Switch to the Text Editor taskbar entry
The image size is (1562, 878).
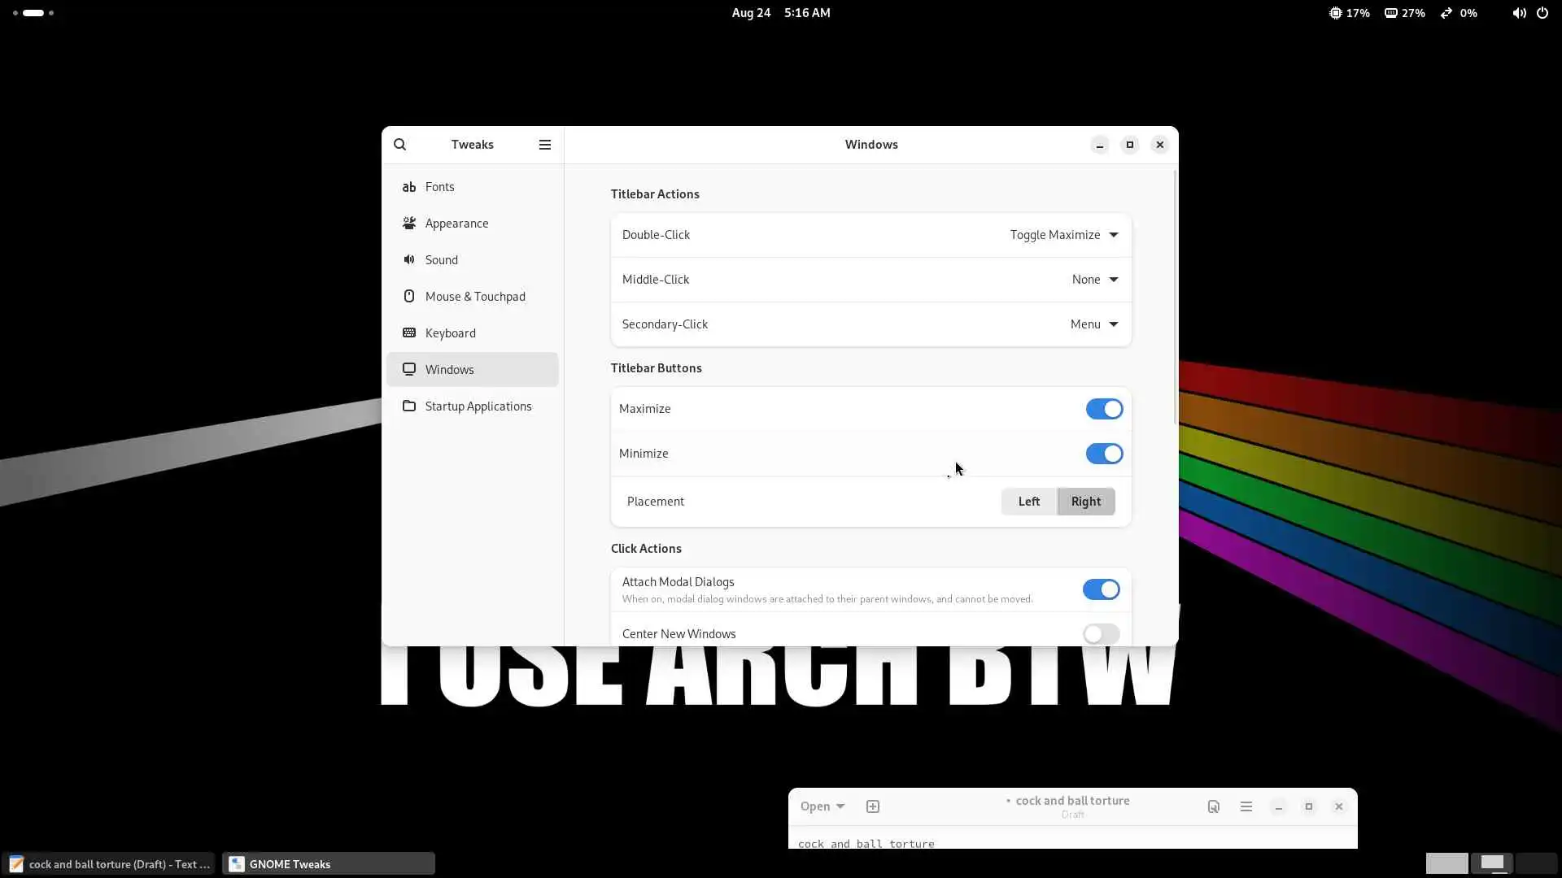pyautogui.click(x=109, y=864)
